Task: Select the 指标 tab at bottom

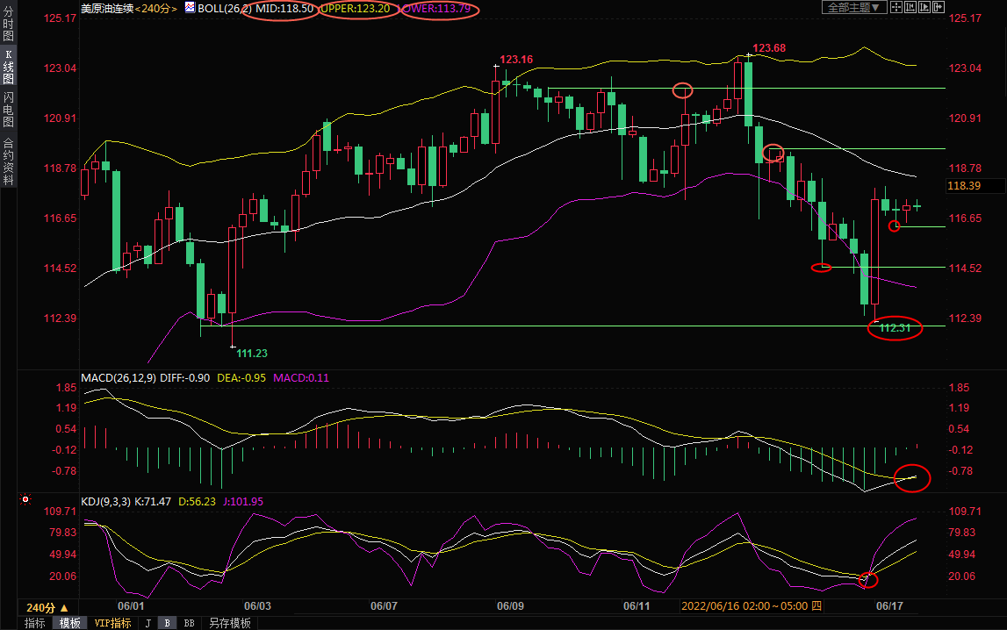Action: [35, 623]
